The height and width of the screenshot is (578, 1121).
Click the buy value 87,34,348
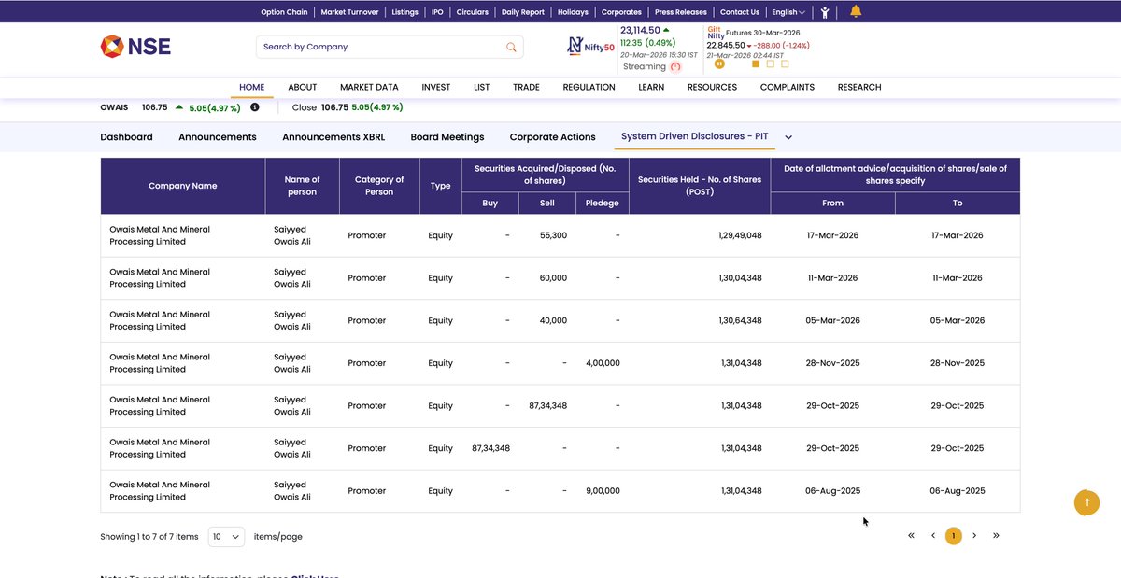491,448
